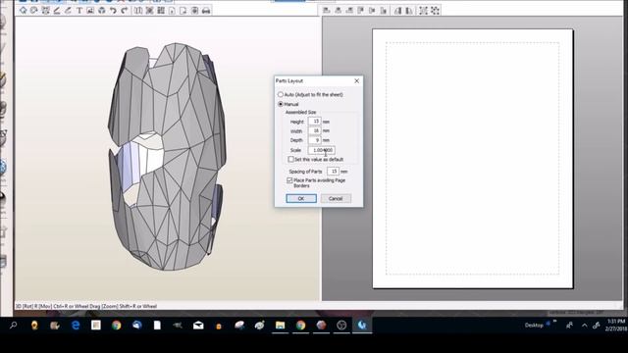628x353 pixels.
Task: Open File Explorer from the taskbar
Action: (280, 326)
